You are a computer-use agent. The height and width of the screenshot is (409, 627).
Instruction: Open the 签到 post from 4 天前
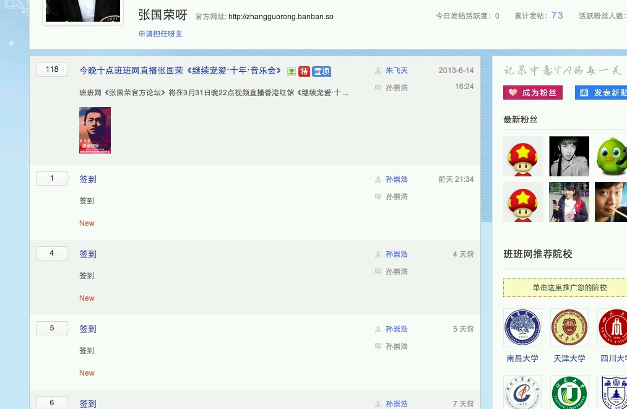[87, 254]
